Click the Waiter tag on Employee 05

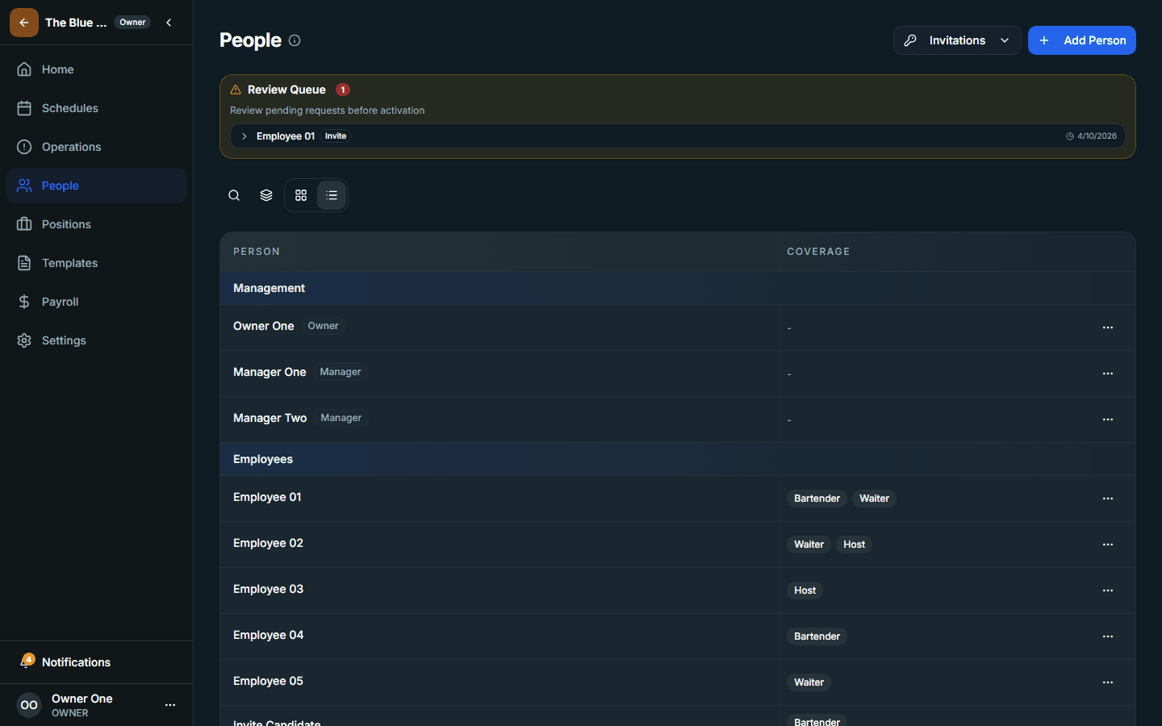(x=809, y=682)
